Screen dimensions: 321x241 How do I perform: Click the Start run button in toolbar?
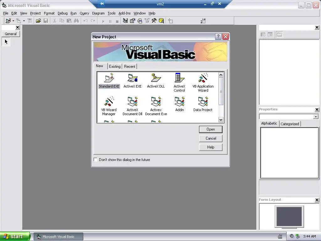(103, 21)
